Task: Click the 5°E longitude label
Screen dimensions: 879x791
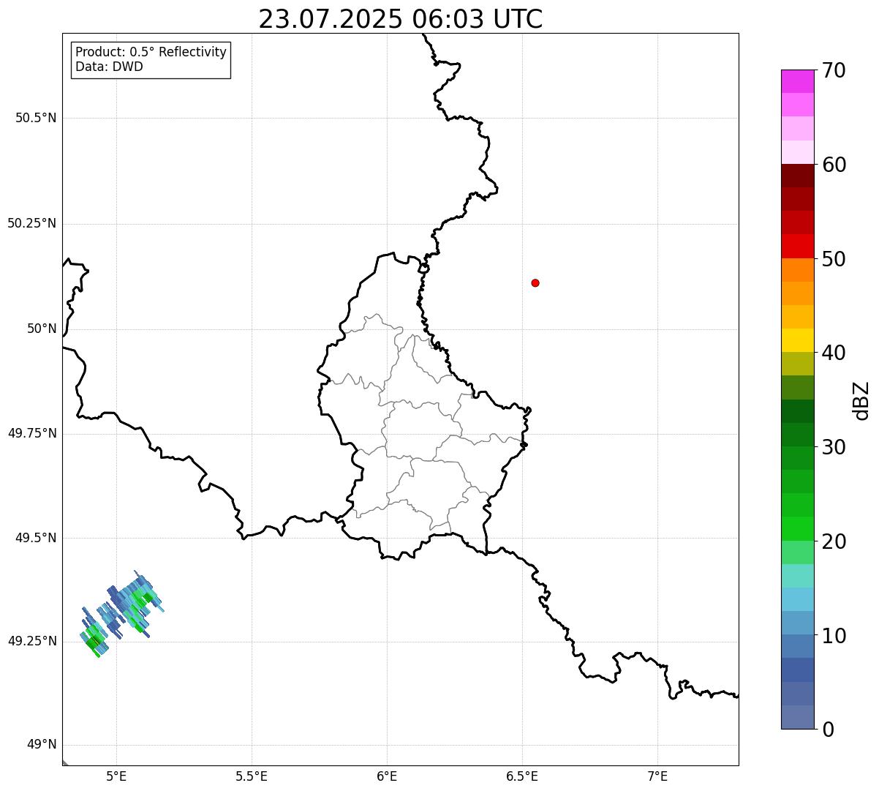Action: (116, 776)
